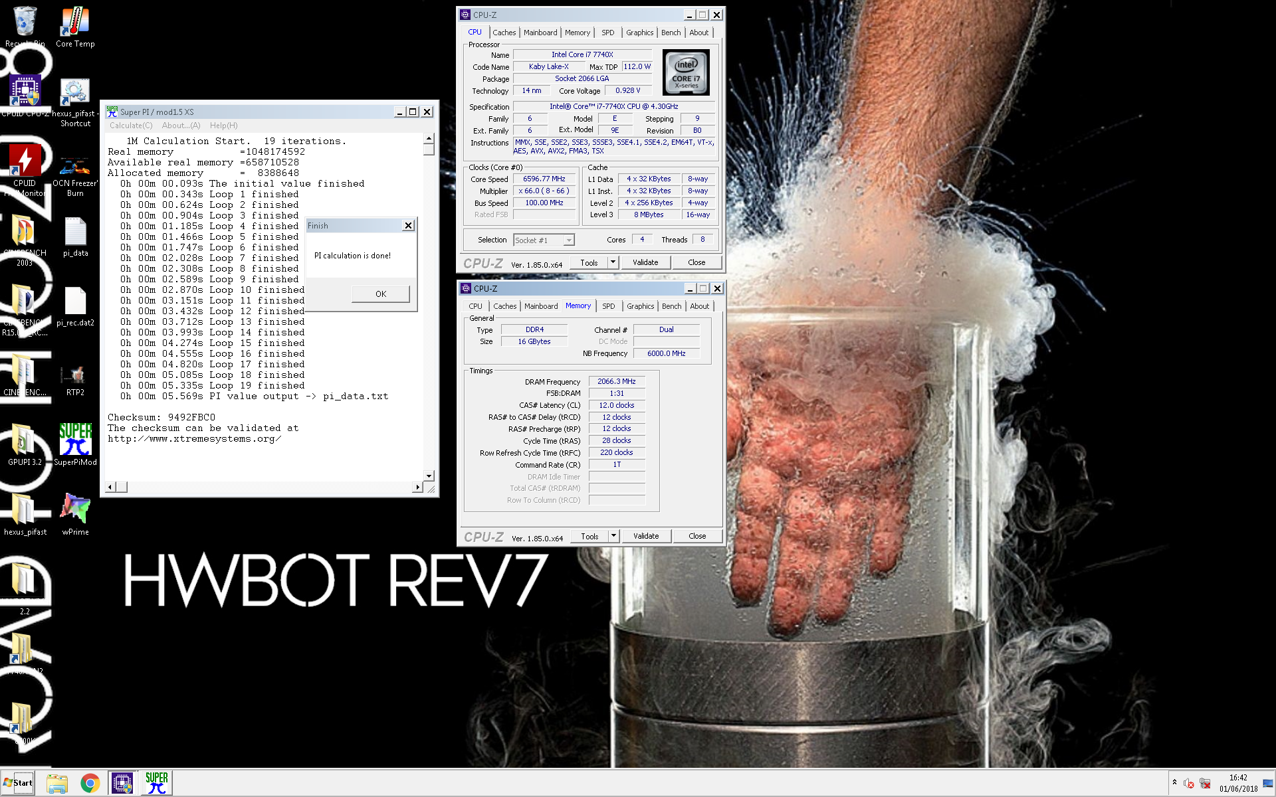Click Super PI vertical scrollbar down arrow
This screenshot has width=1276, height=797.
click(429, 476)
